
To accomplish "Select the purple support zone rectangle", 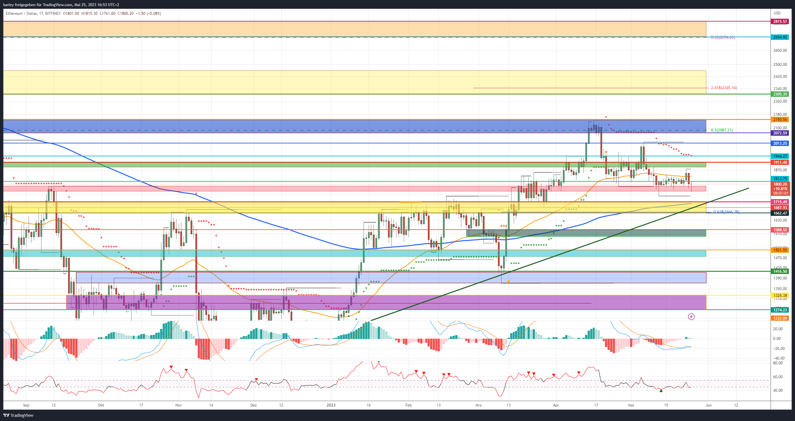I will coord(386,302).
